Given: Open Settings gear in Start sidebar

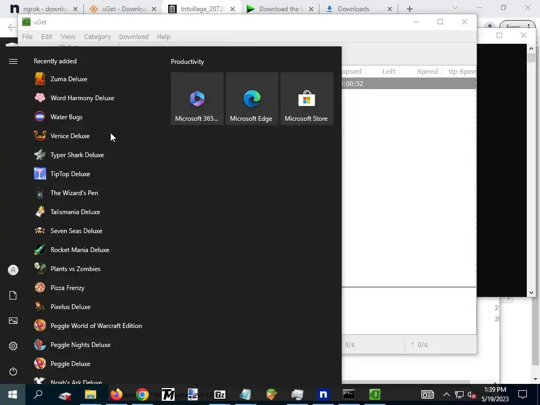Looking at the screenshot, I should (x=13, y=346).
